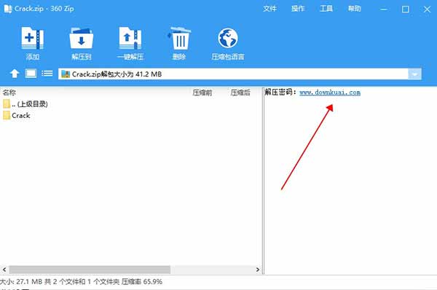Open the 操作 (Operations) menu

pos(298,9)
